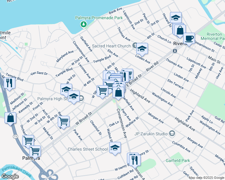Viewport: 225px width, 180px height.
Task: Click the large shopping bag marker on Broad St
Action: pos(118,93)
